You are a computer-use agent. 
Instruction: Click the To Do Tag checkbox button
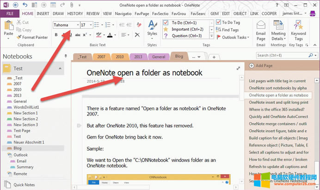pyautogui.click(x=228, y=22)
